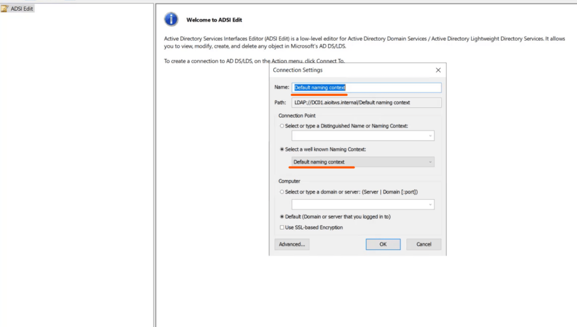577x327 pixels.
Task: Choose 'Select or type a domain or server' radio
Action: tap(282, 192)
